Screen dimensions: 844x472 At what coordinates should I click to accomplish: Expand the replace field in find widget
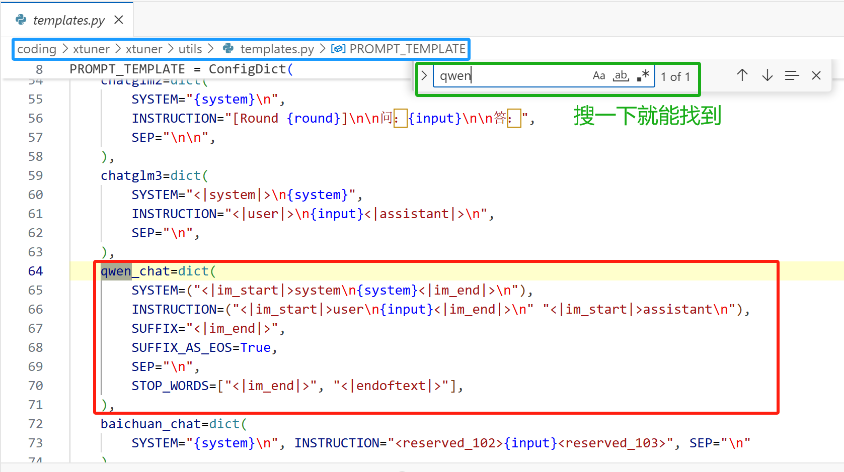click(x=424, y=76)
